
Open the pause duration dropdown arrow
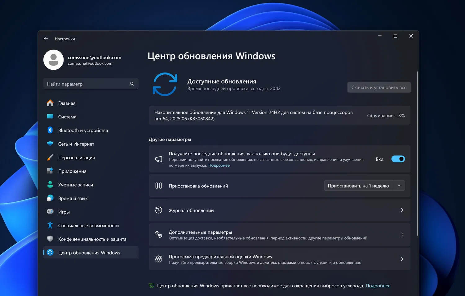coord(399,186)
